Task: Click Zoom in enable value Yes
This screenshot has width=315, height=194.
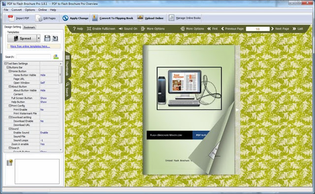Action: tap(42, 144)
